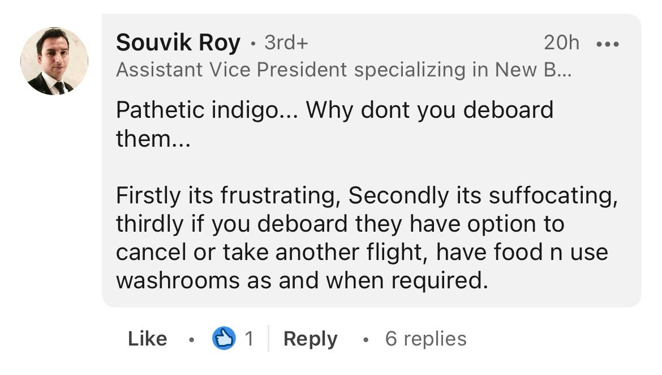Click the word 'them...' in comment
This screenshot has height=375, width=662.
coord(153,139)
